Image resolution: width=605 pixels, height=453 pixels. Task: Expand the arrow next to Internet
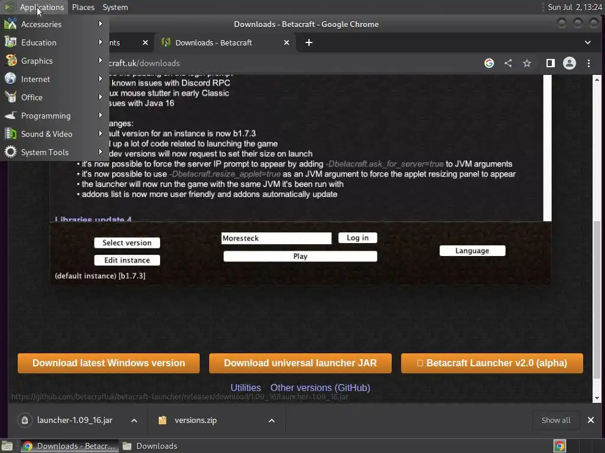[100, 78]
